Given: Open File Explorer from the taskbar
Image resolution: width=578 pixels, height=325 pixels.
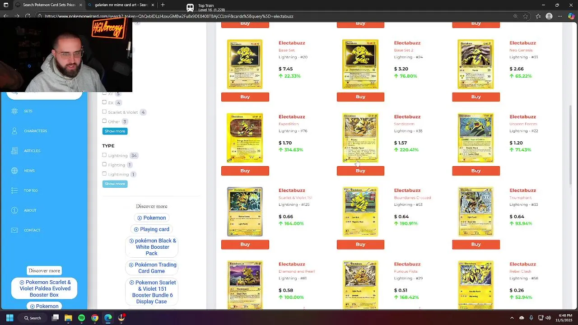Looking at the screenshot, I should pyautogui.click(x=68, y=318).
